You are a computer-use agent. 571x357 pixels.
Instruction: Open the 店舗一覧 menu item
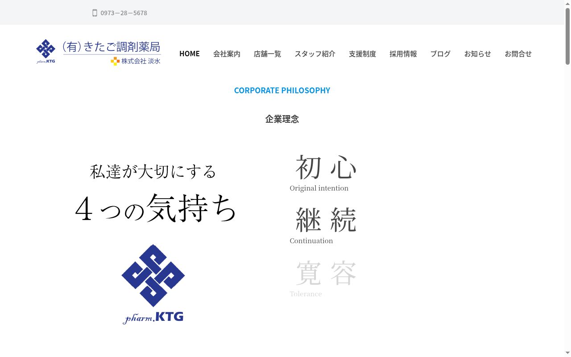267,54
